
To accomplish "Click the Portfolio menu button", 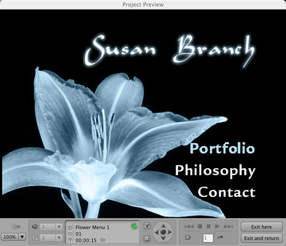I will point(222,149).
